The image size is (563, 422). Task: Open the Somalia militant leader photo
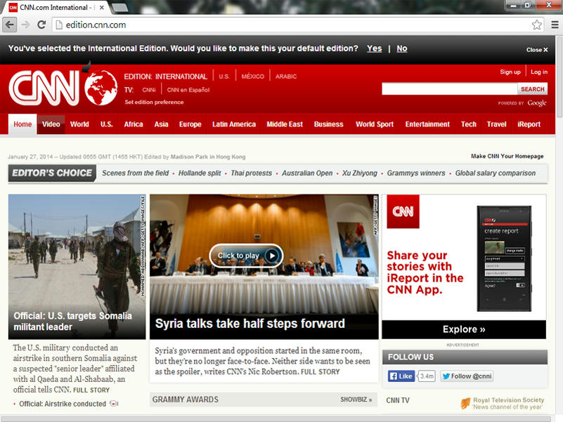click(x=77, y=267)
